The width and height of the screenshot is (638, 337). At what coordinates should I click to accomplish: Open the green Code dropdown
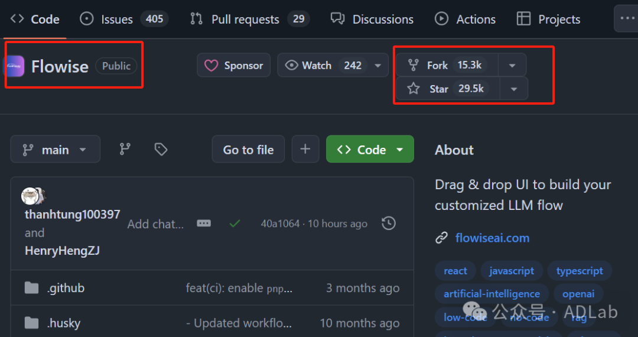(x=370, y=150)
